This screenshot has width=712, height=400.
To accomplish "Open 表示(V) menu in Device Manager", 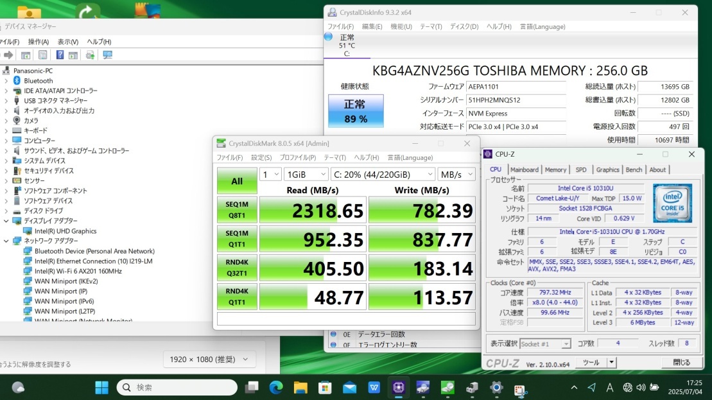I will [67, 42].
